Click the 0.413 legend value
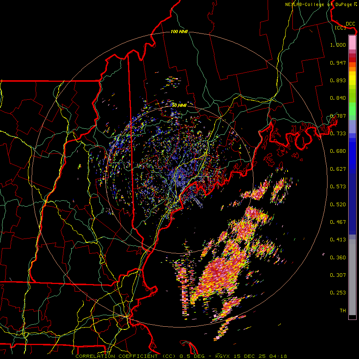This screenshot has height=359, width=359. pyautogui.click(x=338, y=240)
